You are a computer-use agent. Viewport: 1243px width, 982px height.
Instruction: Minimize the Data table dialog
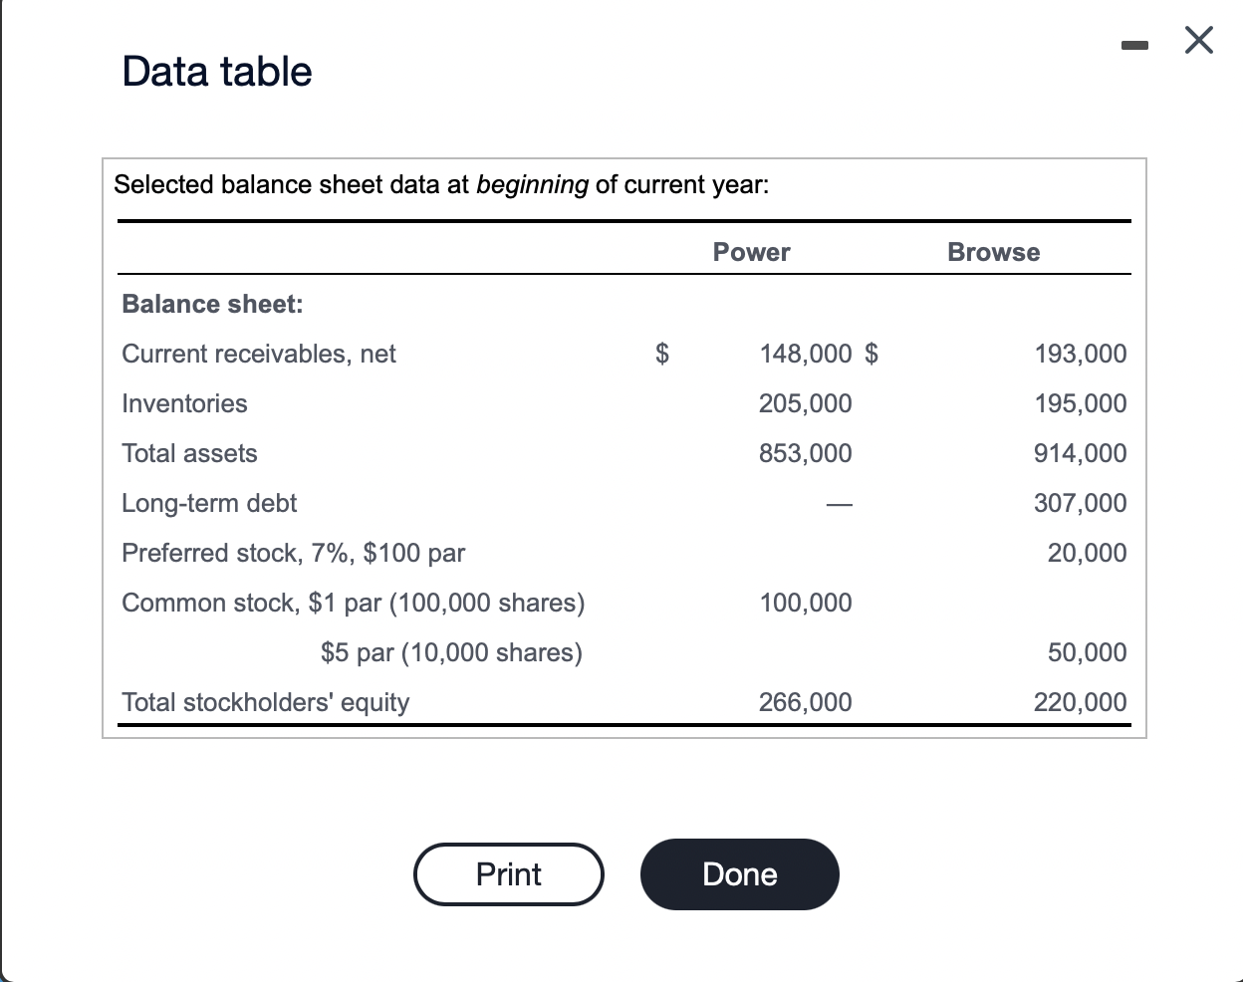(x=1134, y=44)
